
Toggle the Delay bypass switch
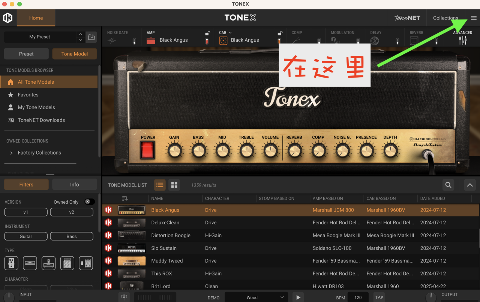[x=397, y=41]
